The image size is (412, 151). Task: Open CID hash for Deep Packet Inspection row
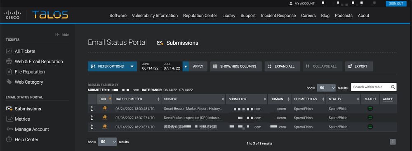(105, 117)
